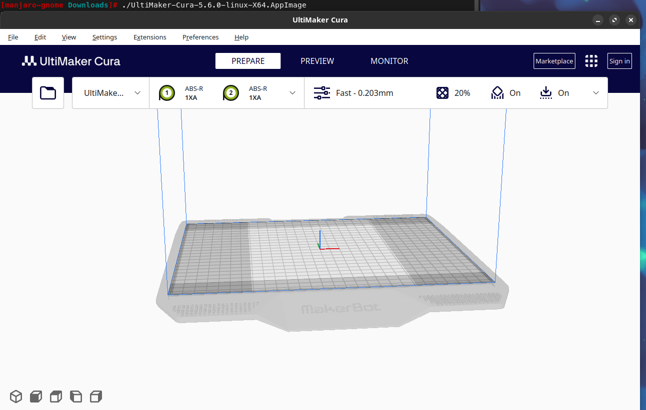The width and height of the screenshot is (646, 410).
Task: Switch to top view cube icon
Action: click(x=56, y=397)
